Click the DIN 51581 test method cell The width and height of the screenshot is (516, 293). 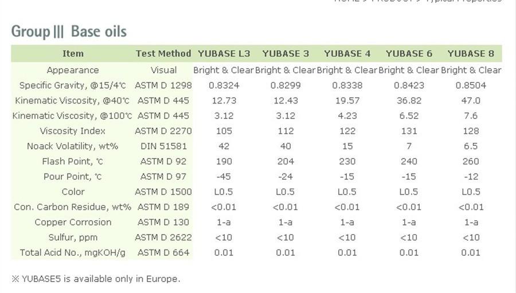pyautogui.click(x=163, y=146)
